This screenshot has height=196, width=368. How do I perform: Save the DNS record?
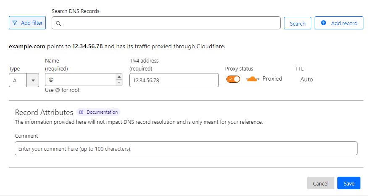click(349, 183)
